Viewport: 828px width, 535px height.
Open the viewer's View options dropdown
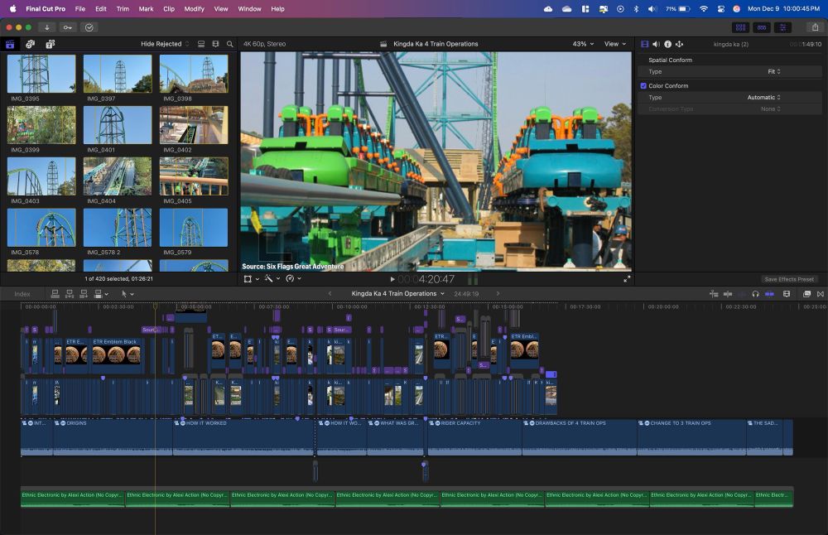[x=615, y=45]
